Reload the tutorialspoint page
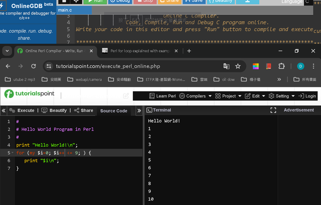Screen dimensions: 321x205 [34, 66]
